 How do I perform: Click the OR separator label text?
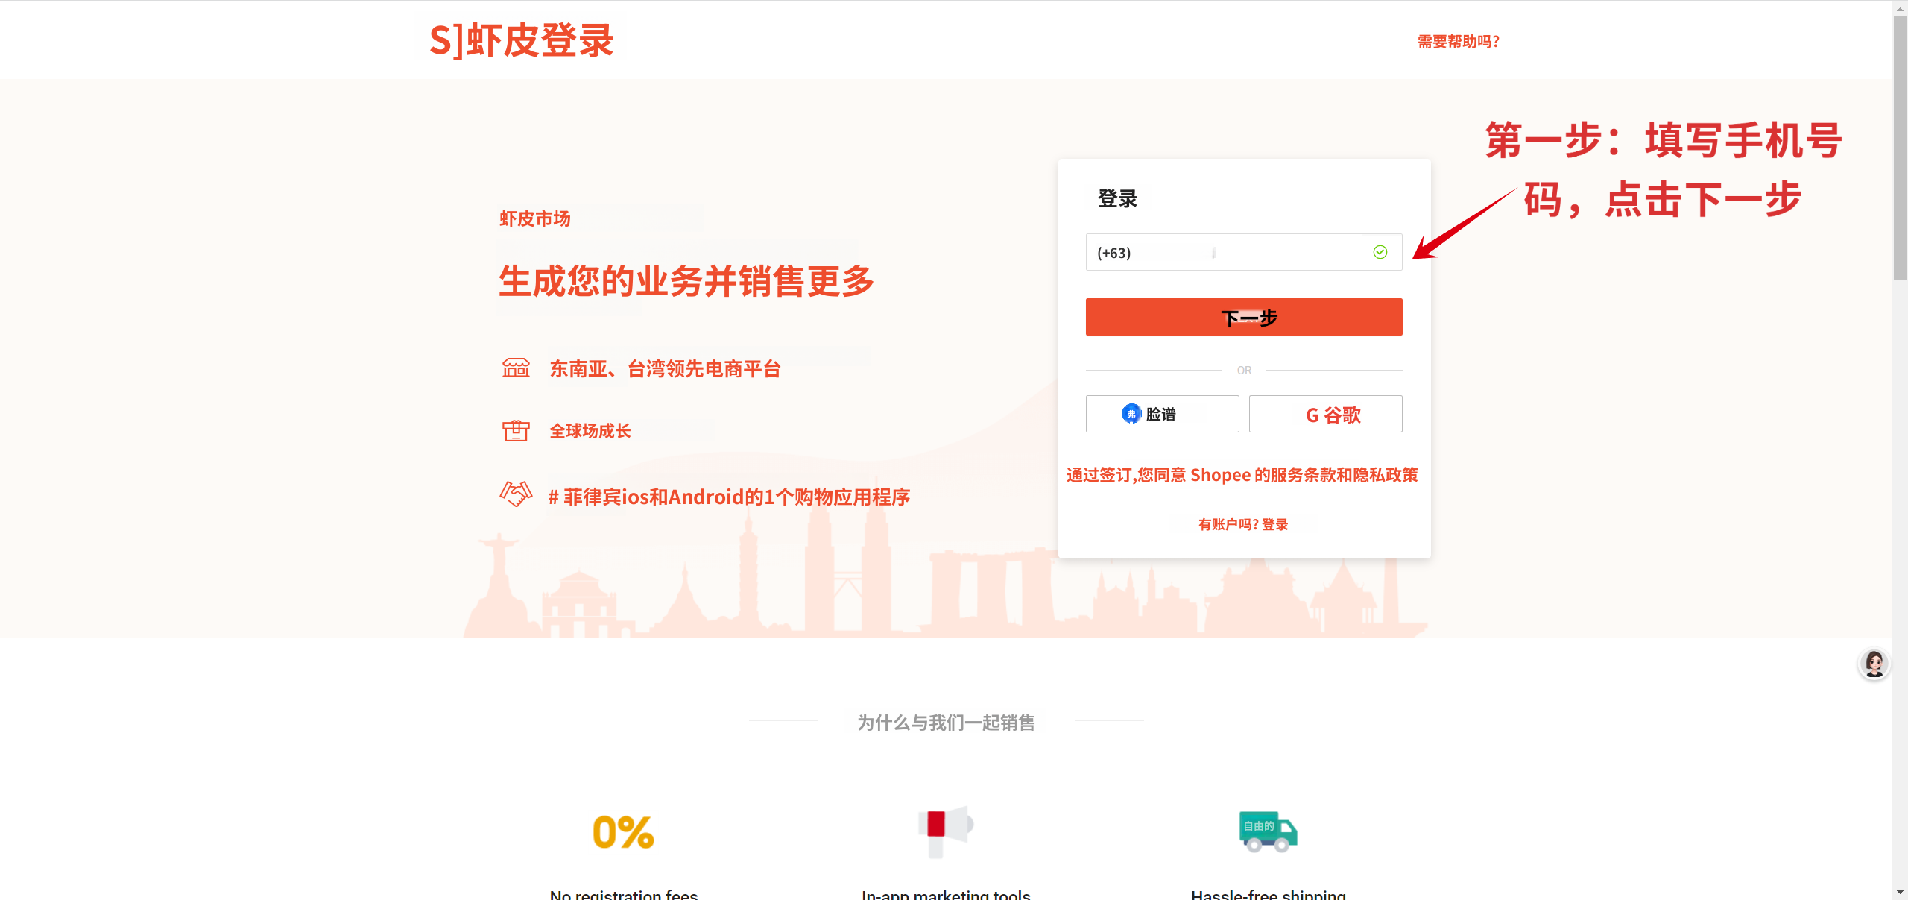point(1244,370)
